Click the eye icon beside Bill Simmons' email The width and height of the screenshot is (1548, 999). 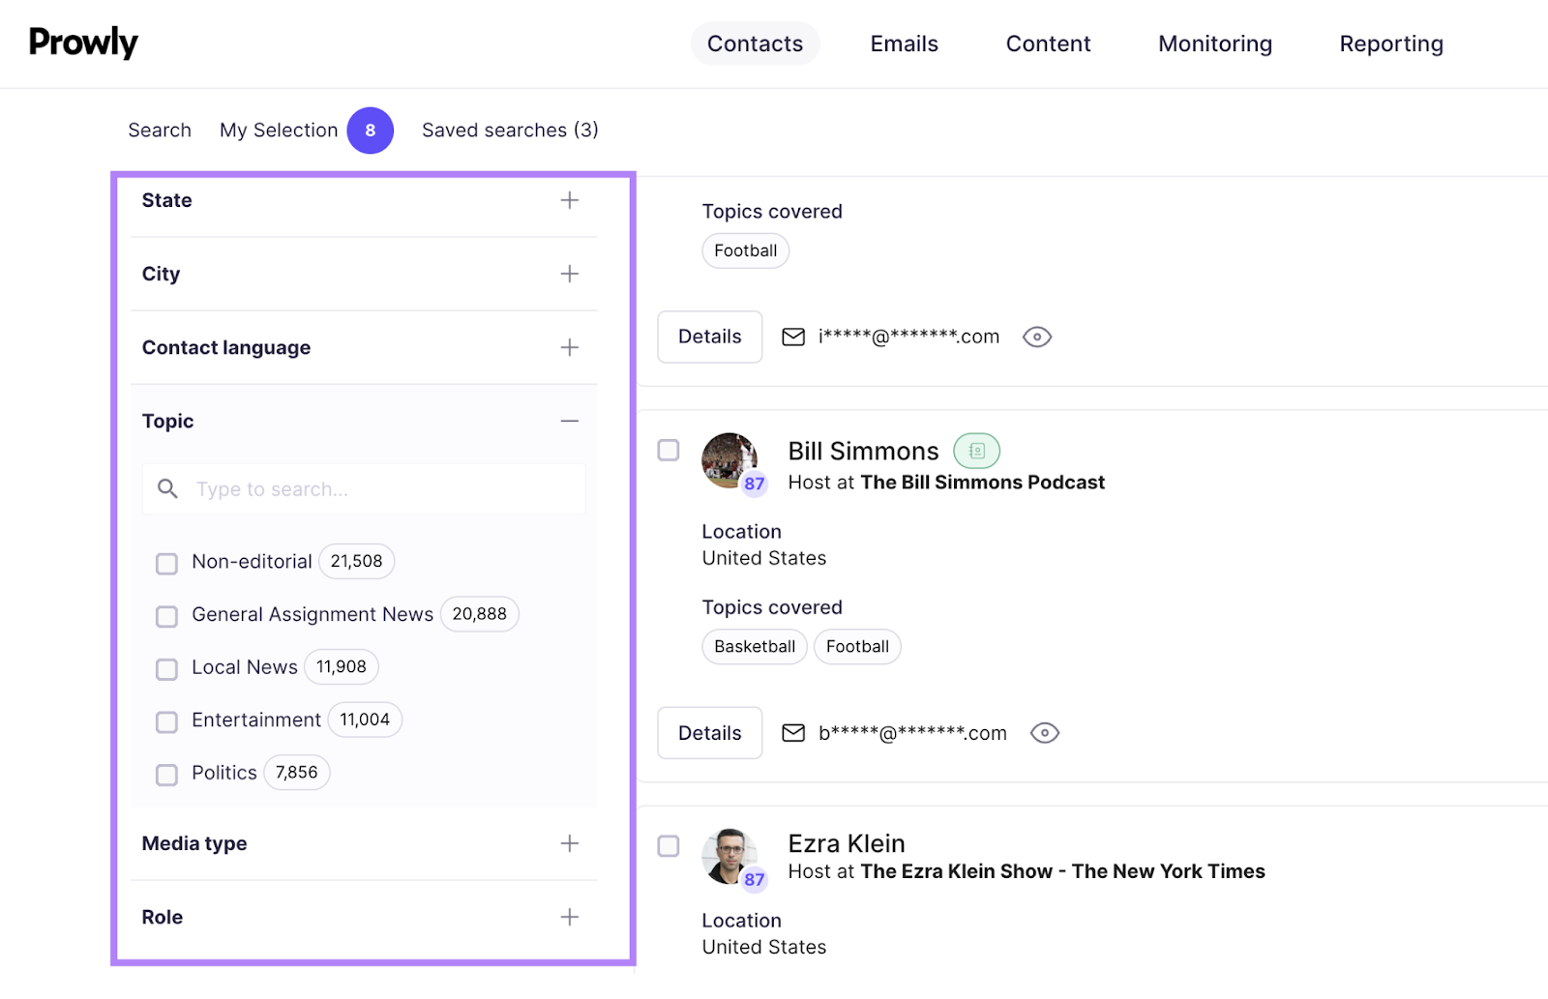click(x=1044, y=733)
